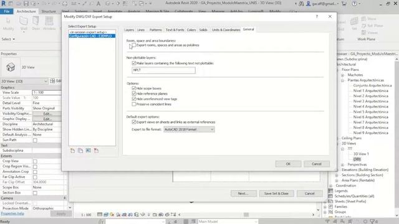399x224 pixels.
Task: Open the signed-in user account icon
Action: 308,4
